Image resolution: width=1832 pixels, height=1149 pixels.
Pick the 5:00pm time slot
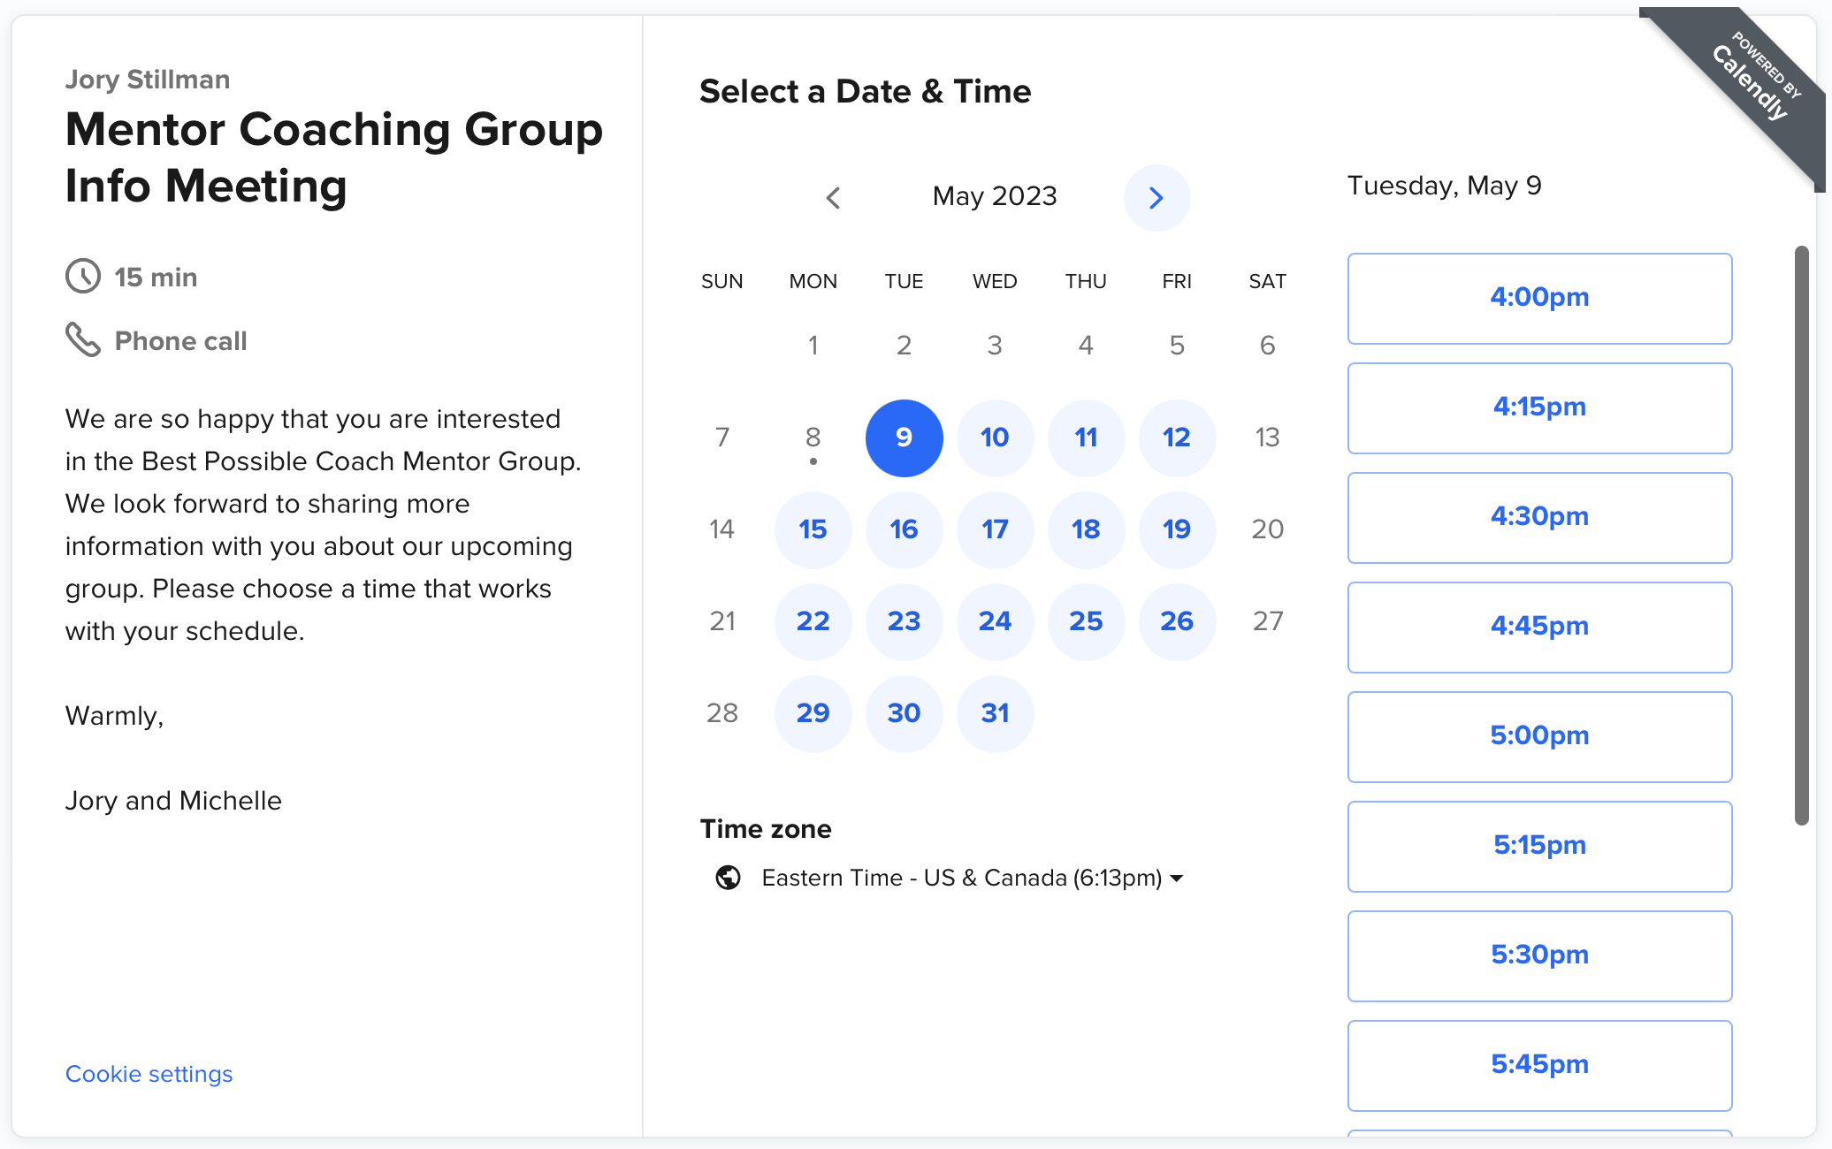(x=1539, y=737)
